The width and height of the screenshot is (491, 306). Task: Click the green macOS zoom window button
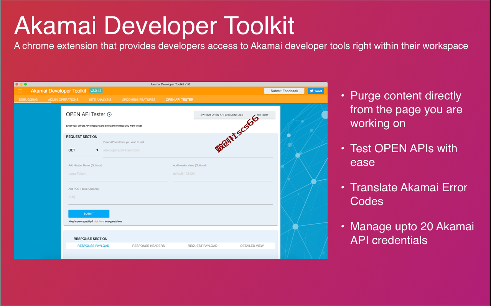[x=26, y=84]
